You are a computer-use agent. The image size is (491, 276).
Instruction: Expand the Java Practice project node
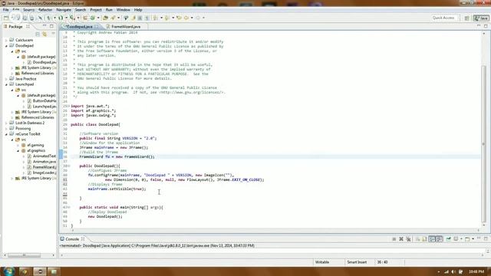point(6,79)
